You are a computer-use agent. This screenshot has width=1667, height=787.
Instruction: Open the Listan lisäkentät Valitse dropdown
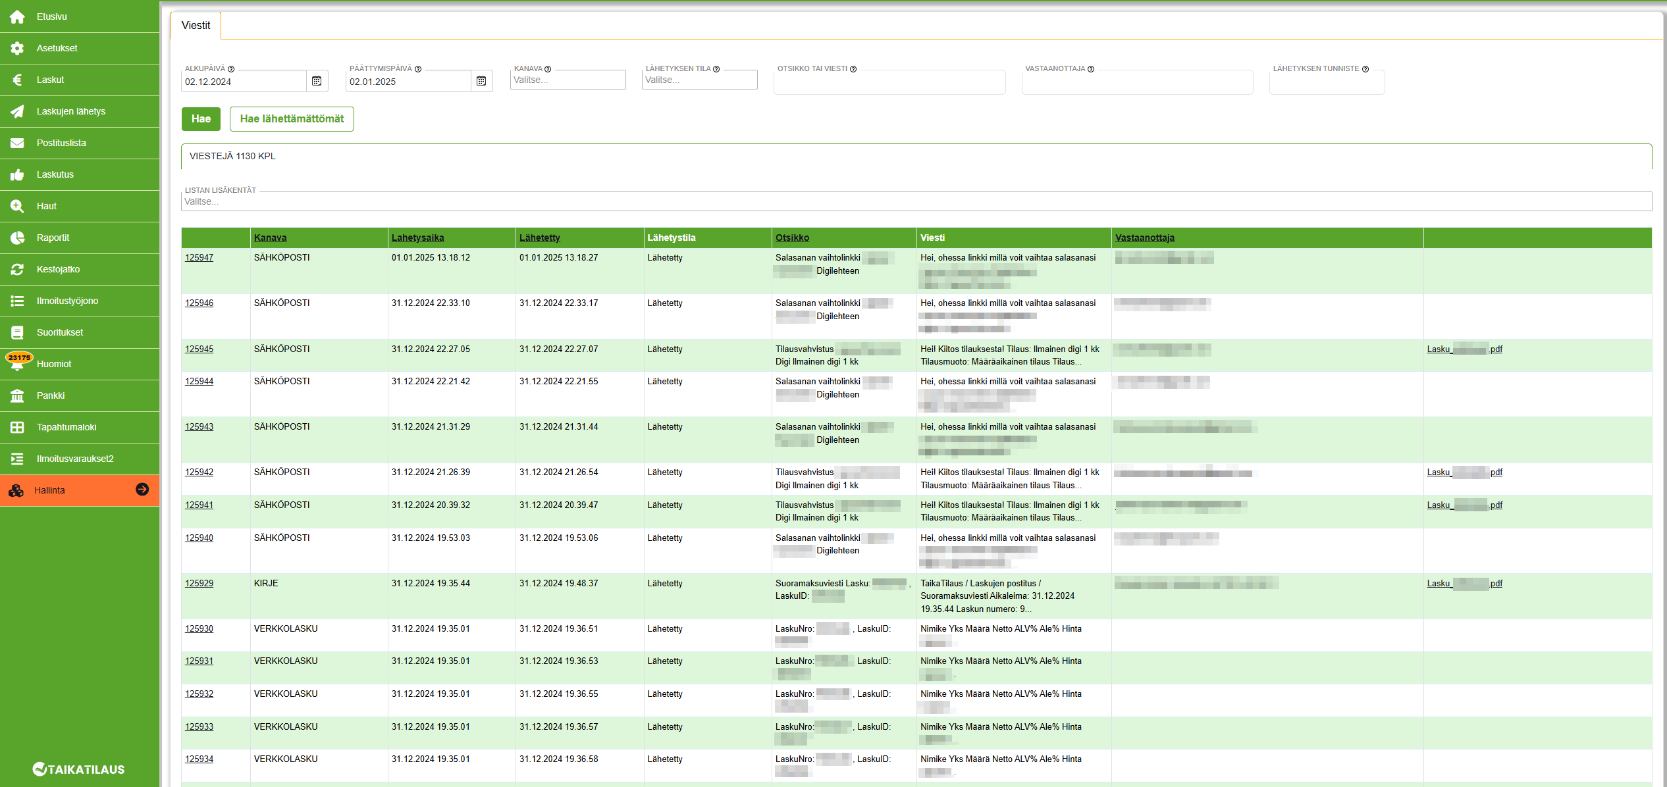click(916, 201)
